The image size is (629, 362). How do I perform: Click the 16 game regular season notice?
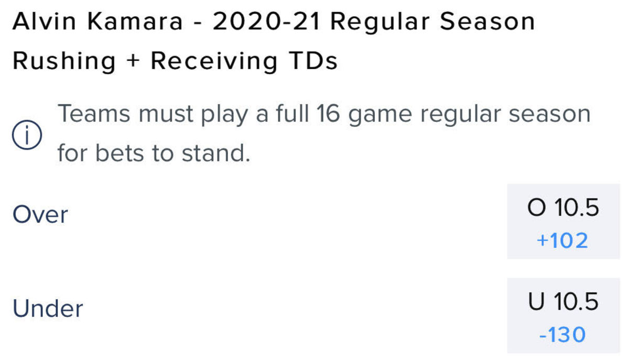click(x=324, y=114)
